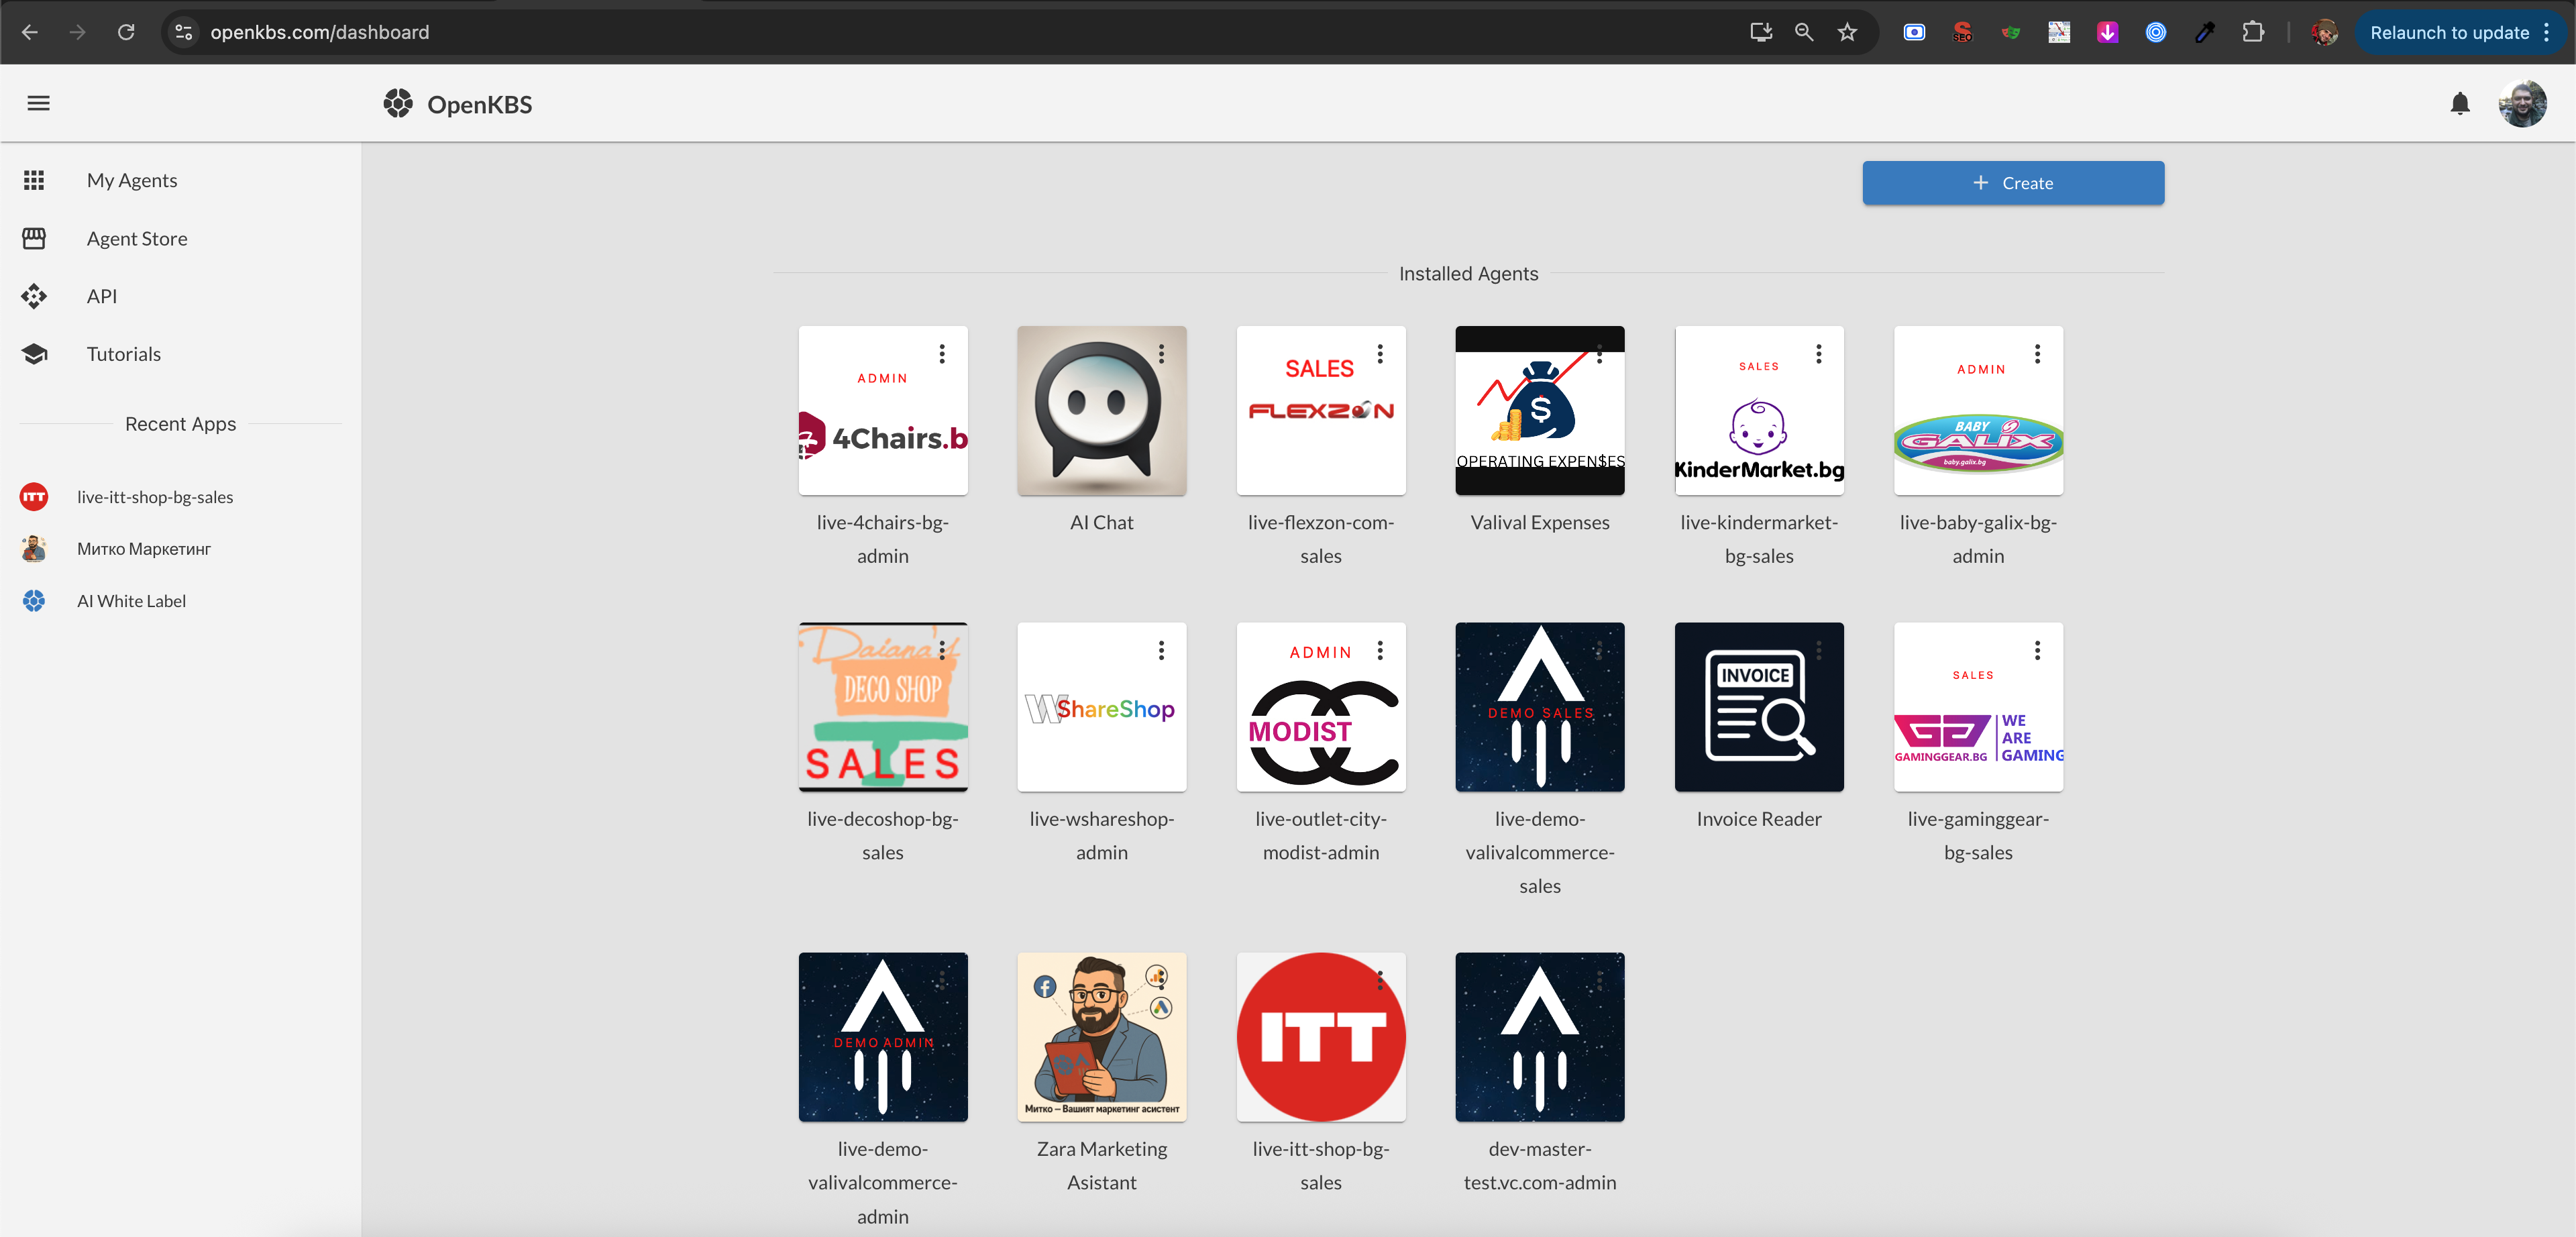Click the notifications bell icon
The image size is (2576, 1237).
(x=2460, y=103)
